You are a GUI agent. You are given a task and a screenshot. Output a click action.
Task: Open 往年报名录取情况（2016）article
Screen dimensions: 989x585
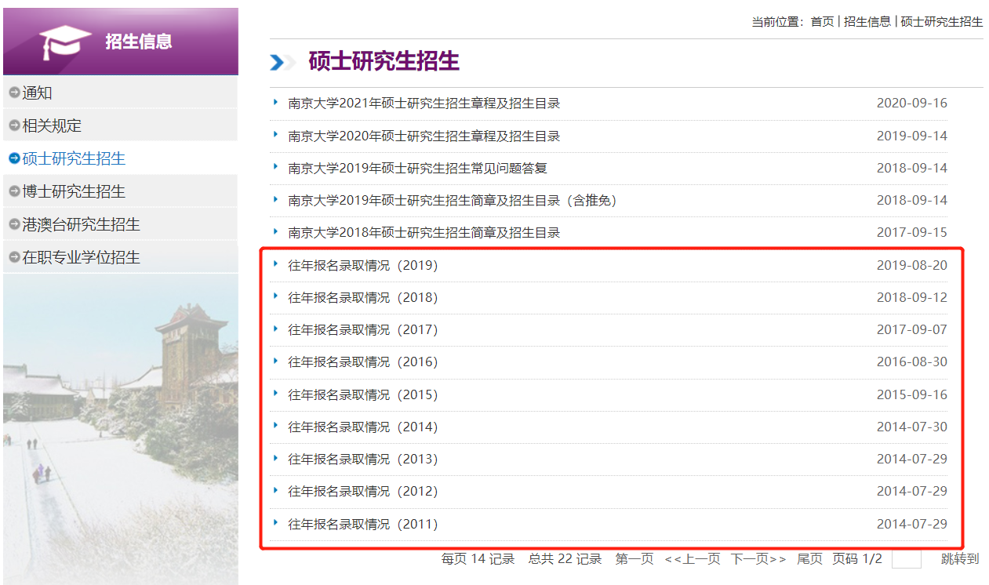363,362
